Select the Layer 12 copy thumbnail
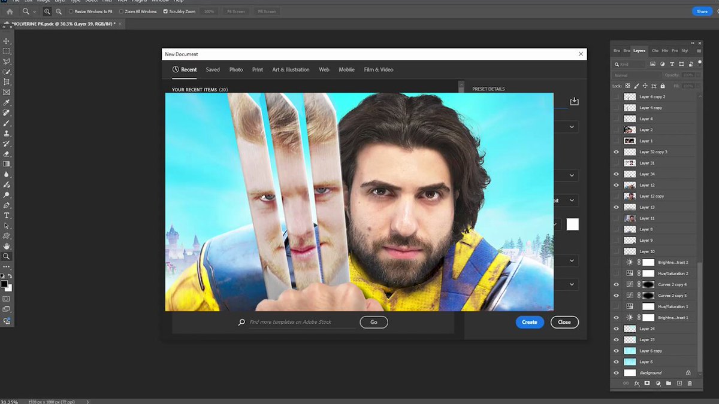719x404 pixels. 630,196
